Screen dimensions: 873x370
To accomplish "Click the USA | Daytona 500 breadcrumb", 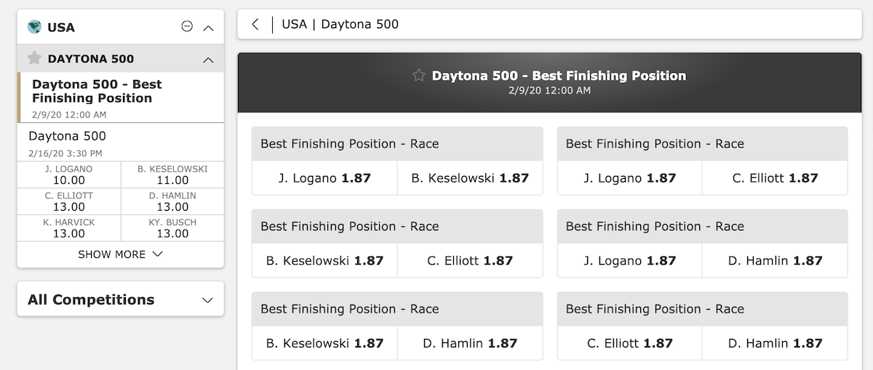I will pyautogui.click(x=340, y=24).
